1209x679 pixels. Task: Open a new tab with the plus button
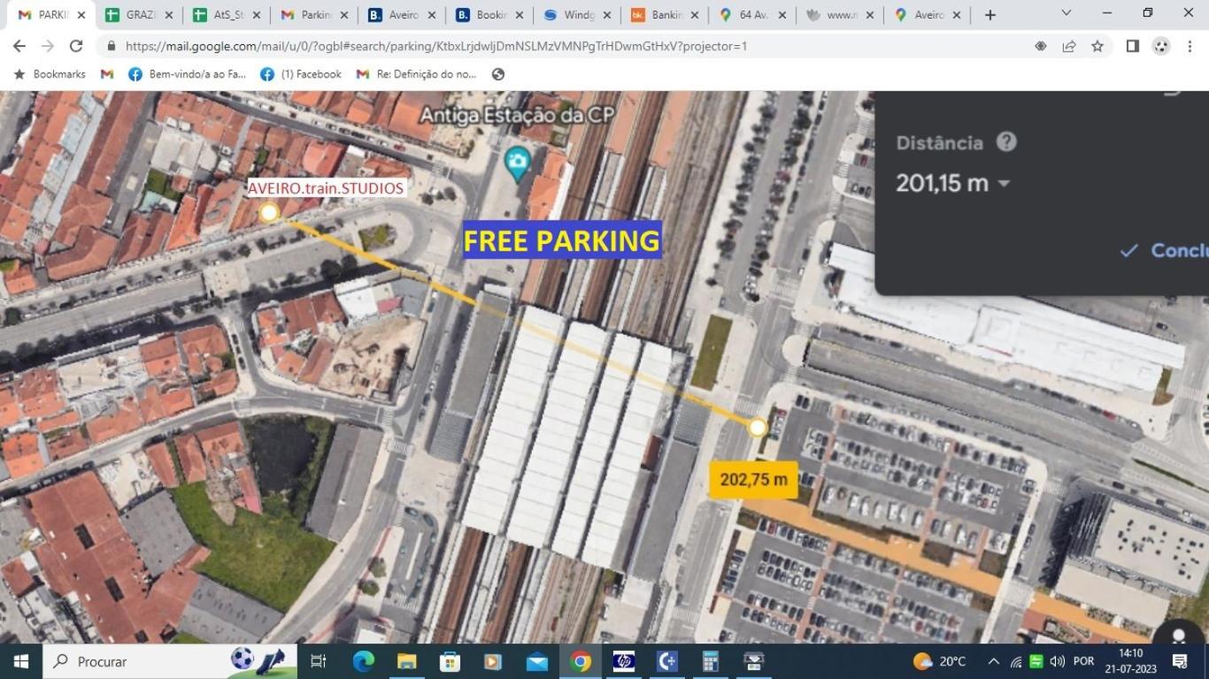click(x=990, y=15)
